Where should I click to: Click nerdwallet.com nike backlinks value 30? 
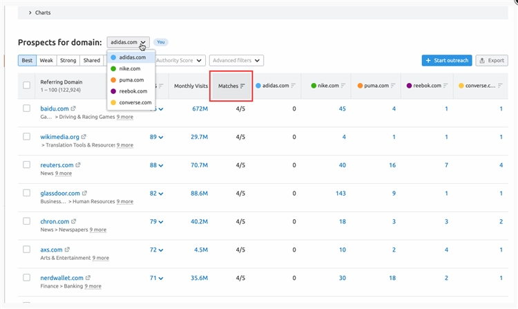[343, 278]
